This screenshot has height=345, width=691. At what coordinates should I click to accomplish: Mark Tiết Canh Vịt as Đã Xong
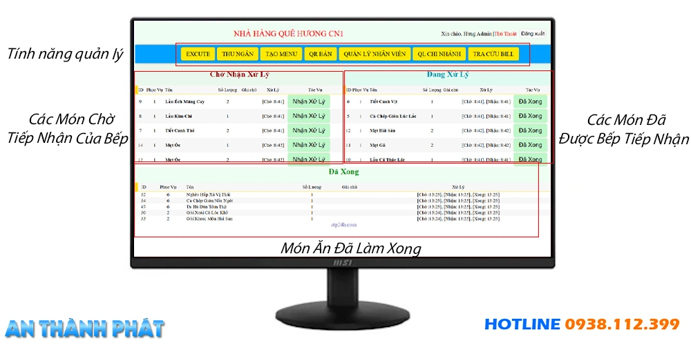point(530,101)
